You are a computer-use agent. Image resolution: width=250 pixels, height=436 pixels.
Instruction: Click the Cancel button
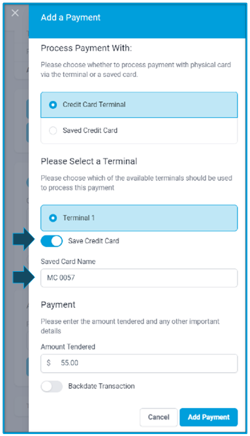pos(159,417)
